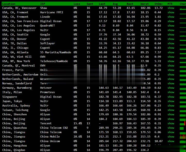
Task: Show MTR for Sydney Vultr row
Action: [171, 106]
